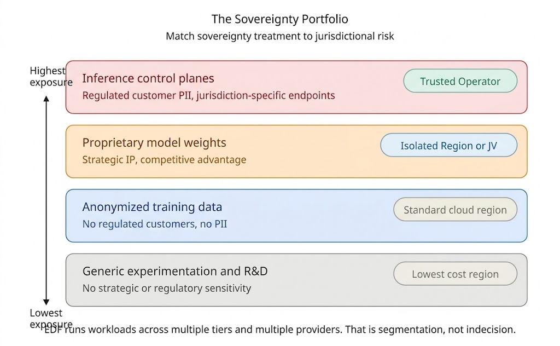Select the subtitle about jurisdictional risk
Image resolution: width=560 pixels, height=346 pixels.
[x=279, y=37]
